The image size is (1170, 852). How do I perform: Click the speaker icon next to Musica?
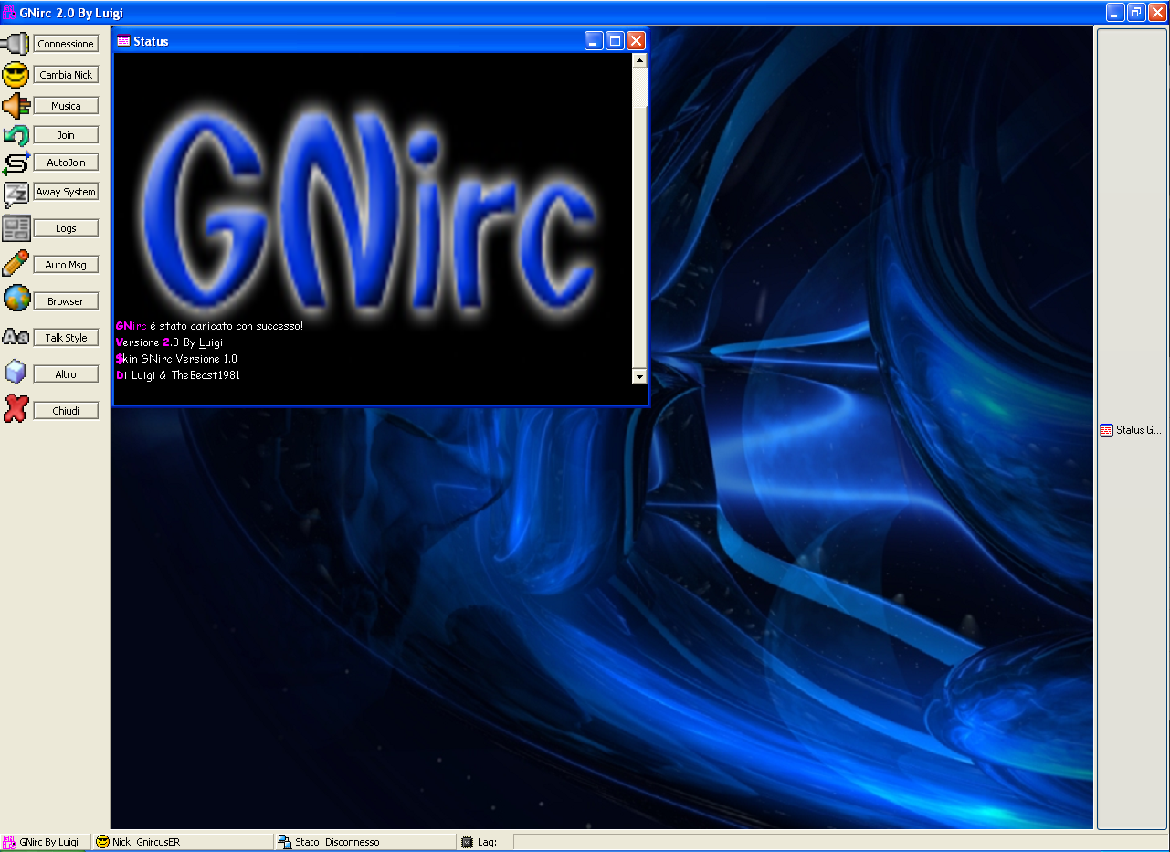pyautogui.click(x=16, y=106)
